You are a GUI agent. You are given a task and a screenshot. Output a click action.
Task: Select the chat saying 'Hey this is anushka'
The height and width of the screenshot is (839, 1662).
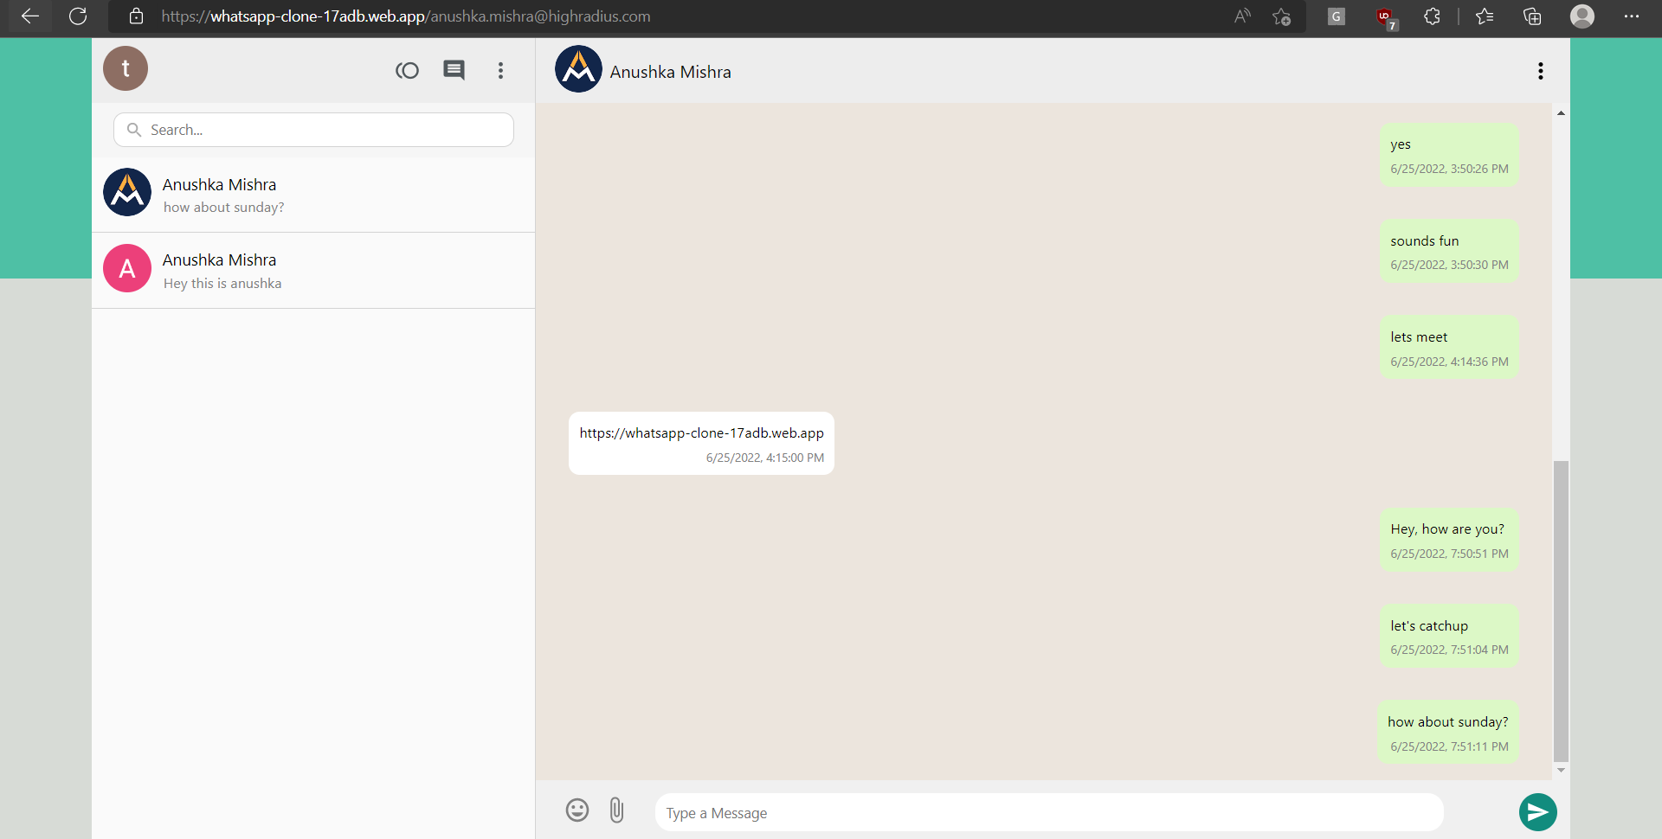(x=312, y=269)
